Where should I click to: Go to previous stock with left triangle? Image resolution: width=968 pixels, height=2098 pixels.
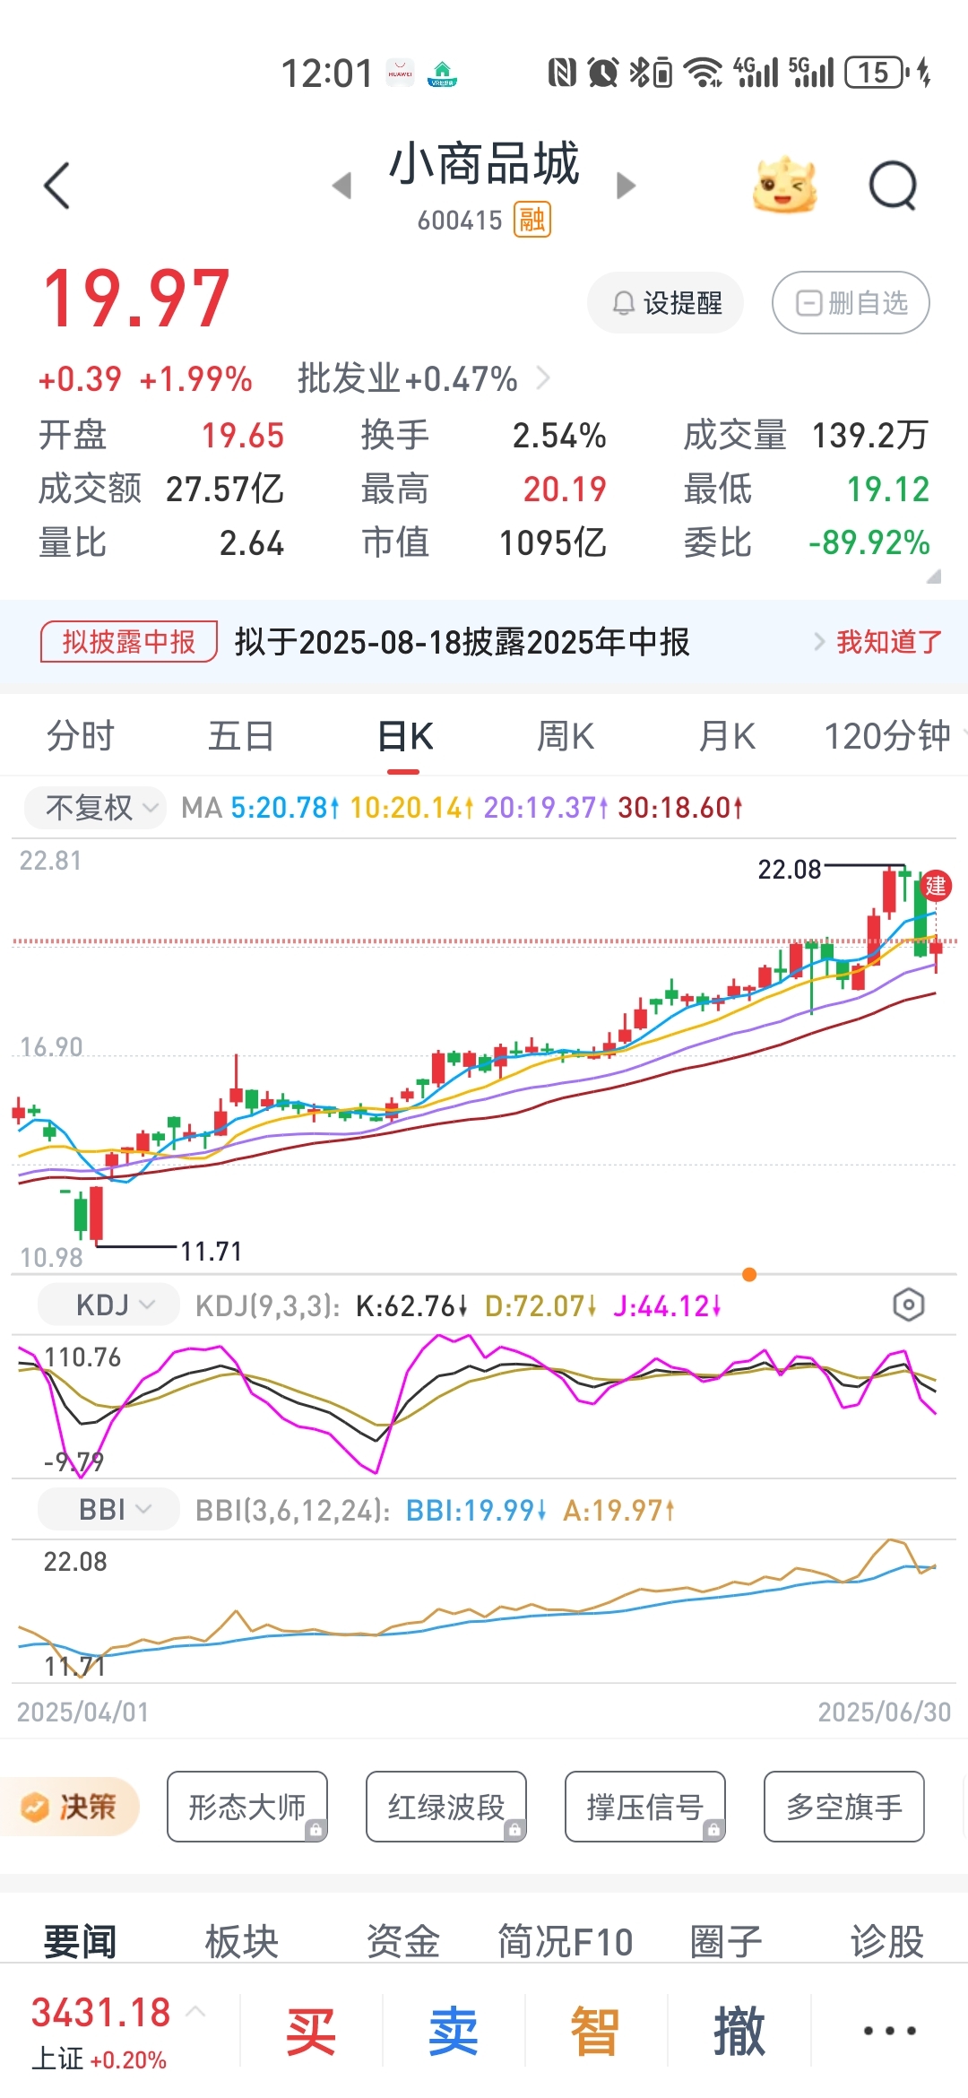(x=341, y=186)
